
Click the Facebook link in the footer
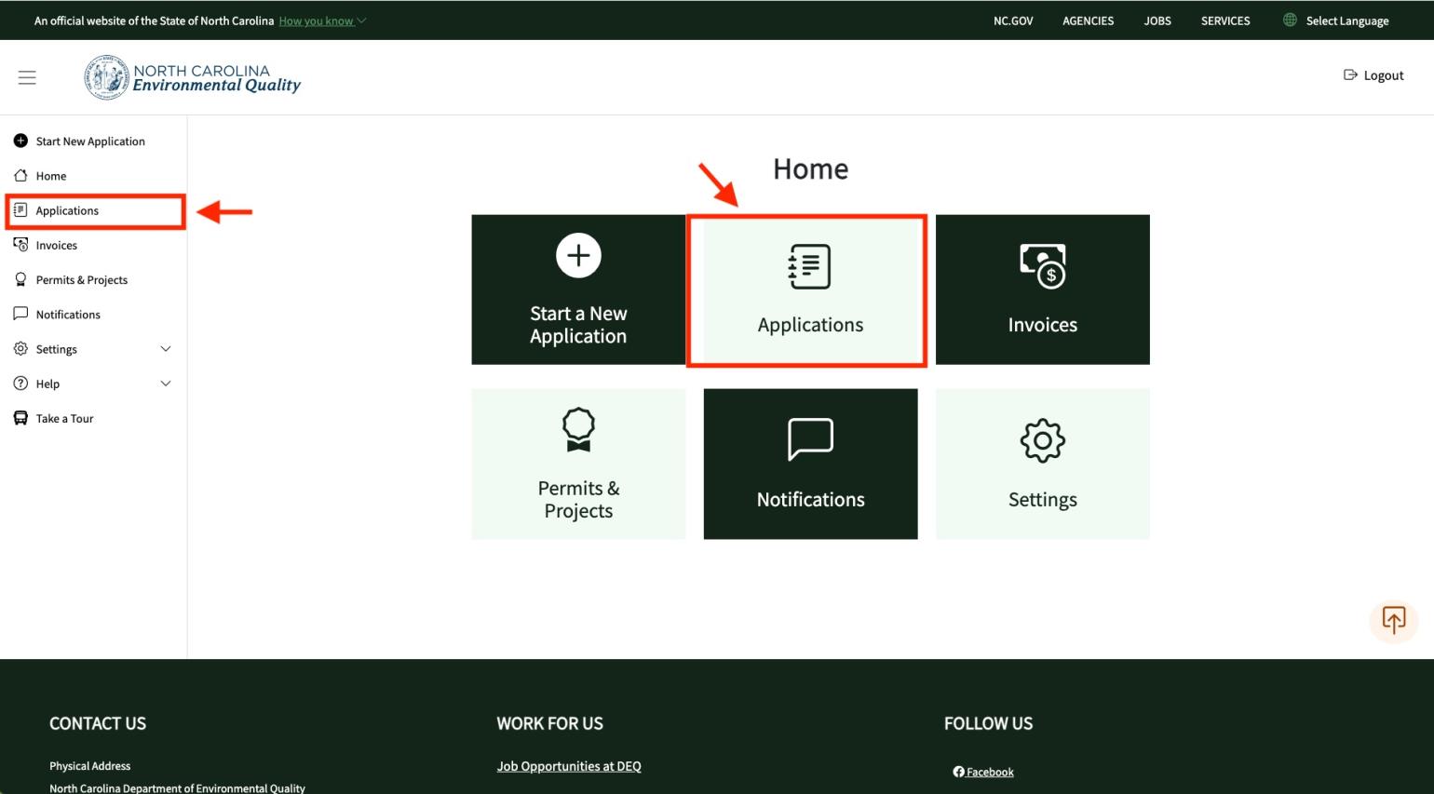pyautogui.click(x=983, y=771)
